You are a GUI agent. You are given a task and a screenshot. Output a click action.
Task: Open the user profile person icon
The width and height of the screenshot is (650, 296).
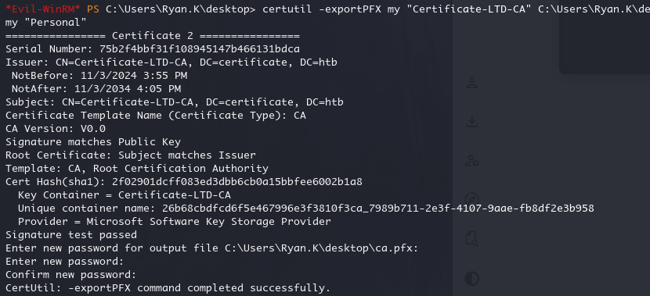[471, 83]
